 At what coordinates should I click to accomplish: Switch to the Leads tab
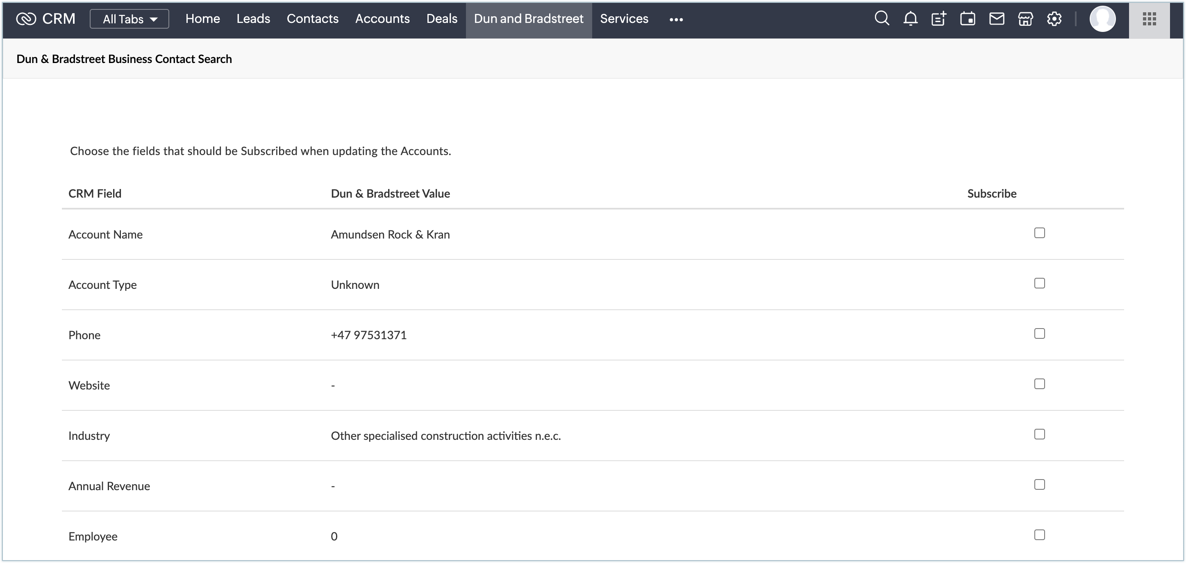253,19
